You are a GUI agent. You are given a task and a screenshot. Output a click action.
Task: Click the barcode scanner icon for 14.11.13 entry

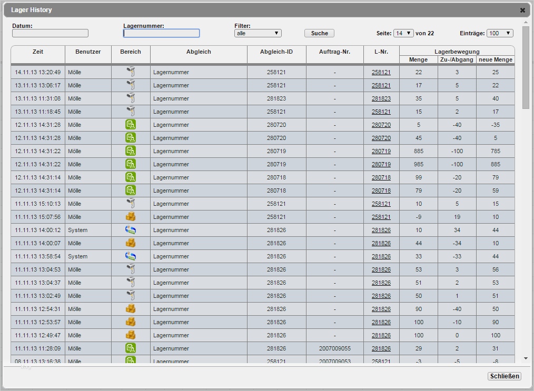click(x=131, y=72)
